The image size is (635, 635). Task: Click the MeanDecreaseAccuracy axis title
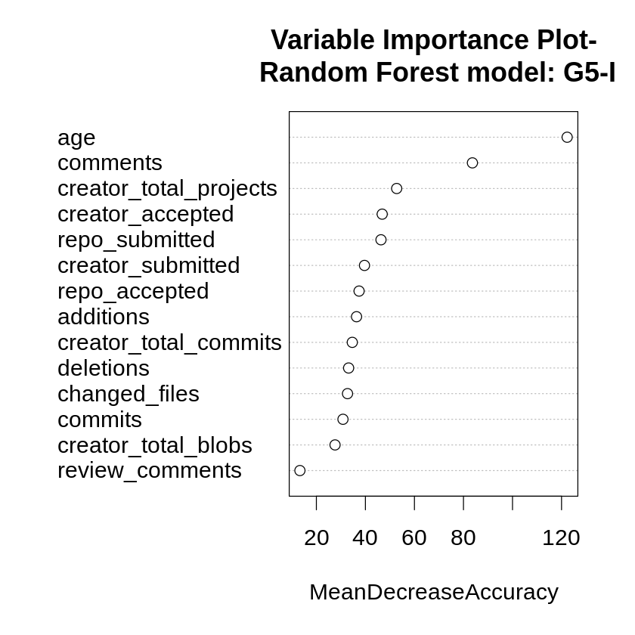coord(433,592)
